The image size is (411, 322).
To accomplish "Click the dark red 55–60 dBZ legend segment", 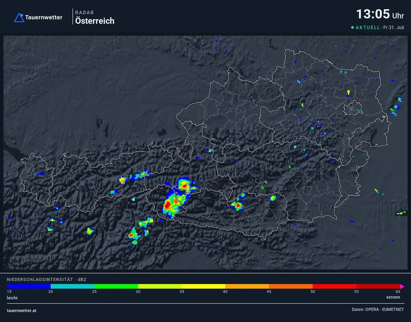I will pos(378,286).
